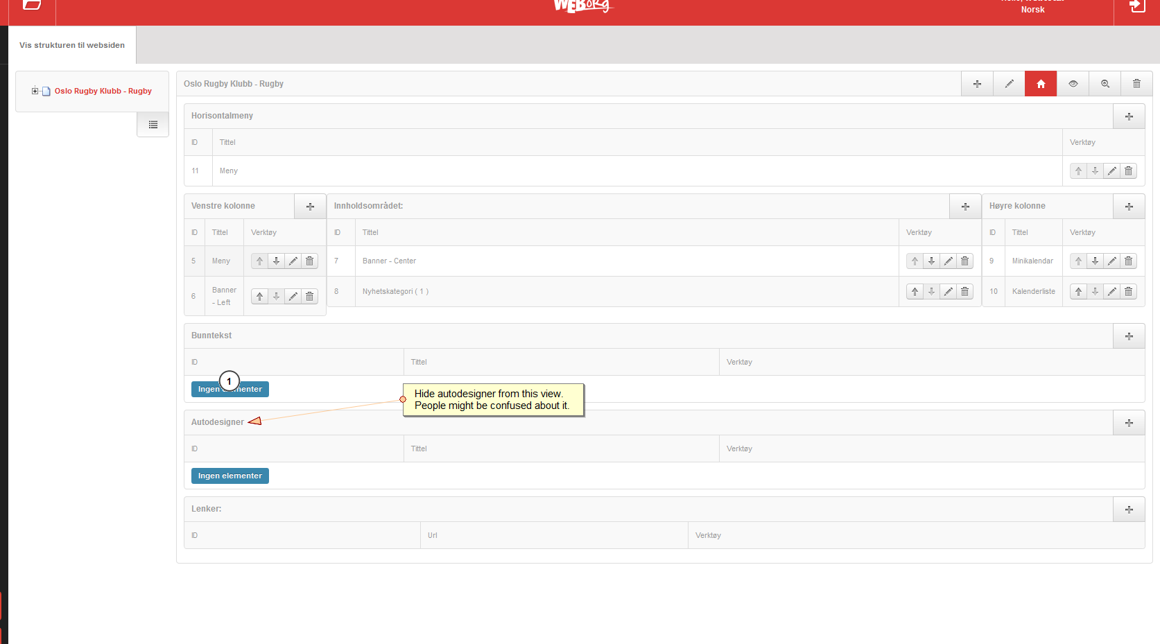1160x644 pixels.
Task: Click the Kalenderliste title text
Action: pyautogui.click(x=1034, y=291)
